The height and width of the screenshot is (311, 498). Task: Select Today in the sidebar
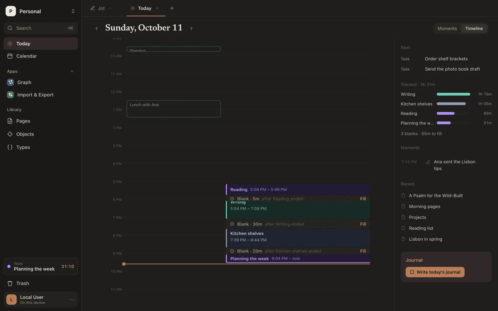[40, 44]
